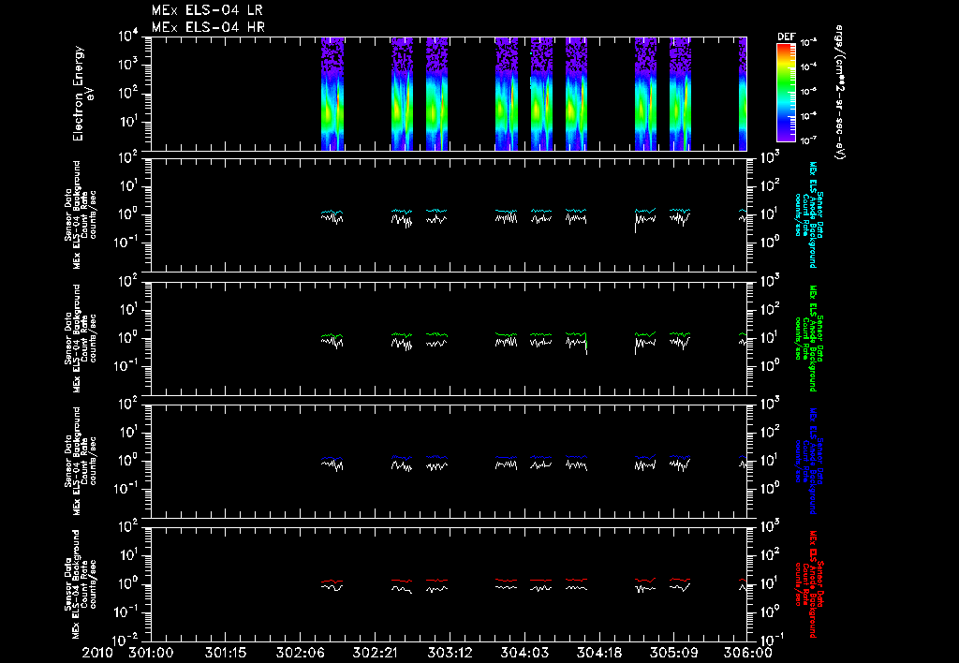The height and width of the screenshot is (663, 959).
Task: Click the '302:06' time axis label
Action: tap(301, 654)
